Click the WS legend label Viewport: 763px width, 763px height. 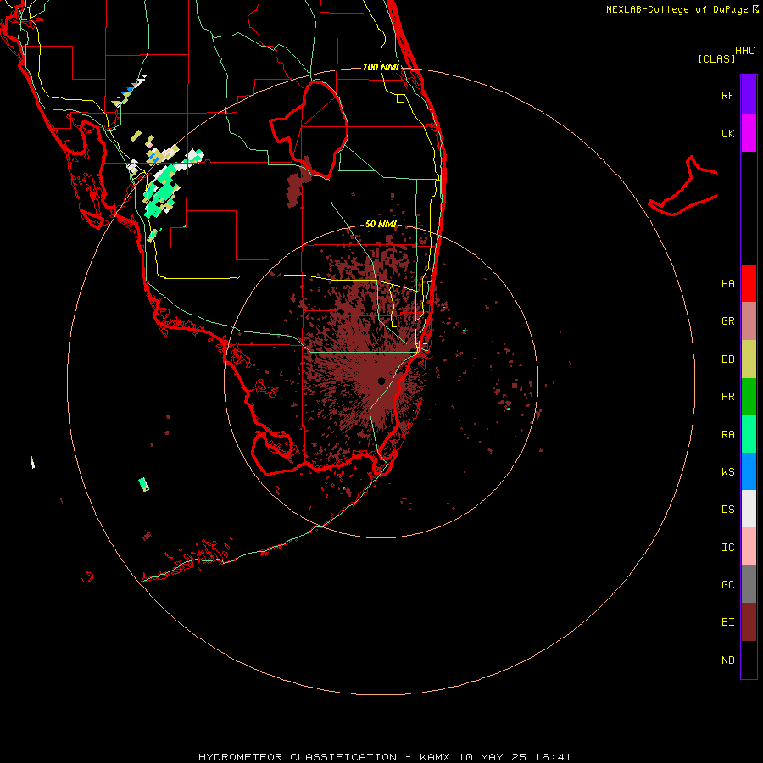coord(727,471)
